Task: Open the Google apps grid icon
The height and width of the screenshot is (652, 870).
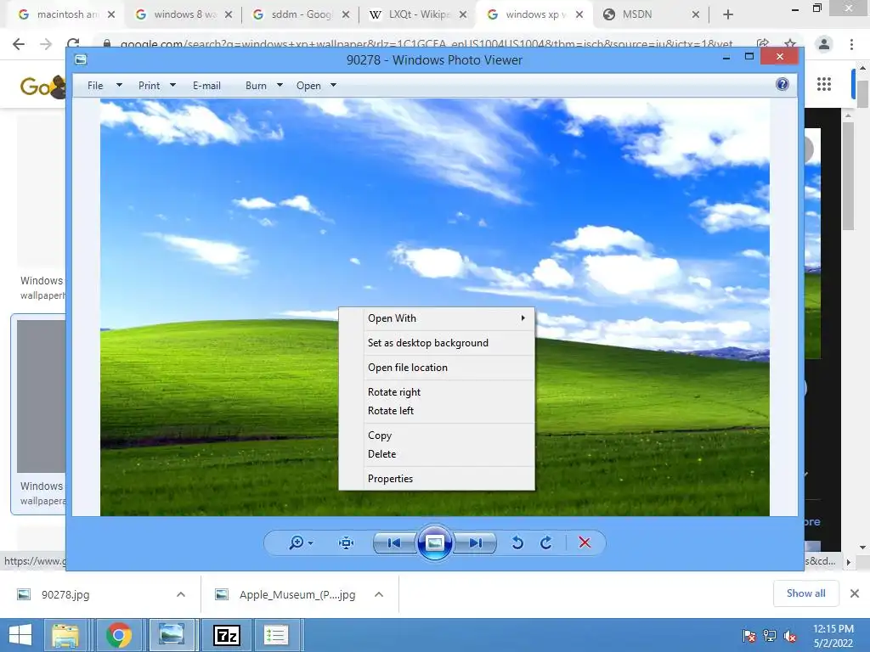Action: pos(824,84)
